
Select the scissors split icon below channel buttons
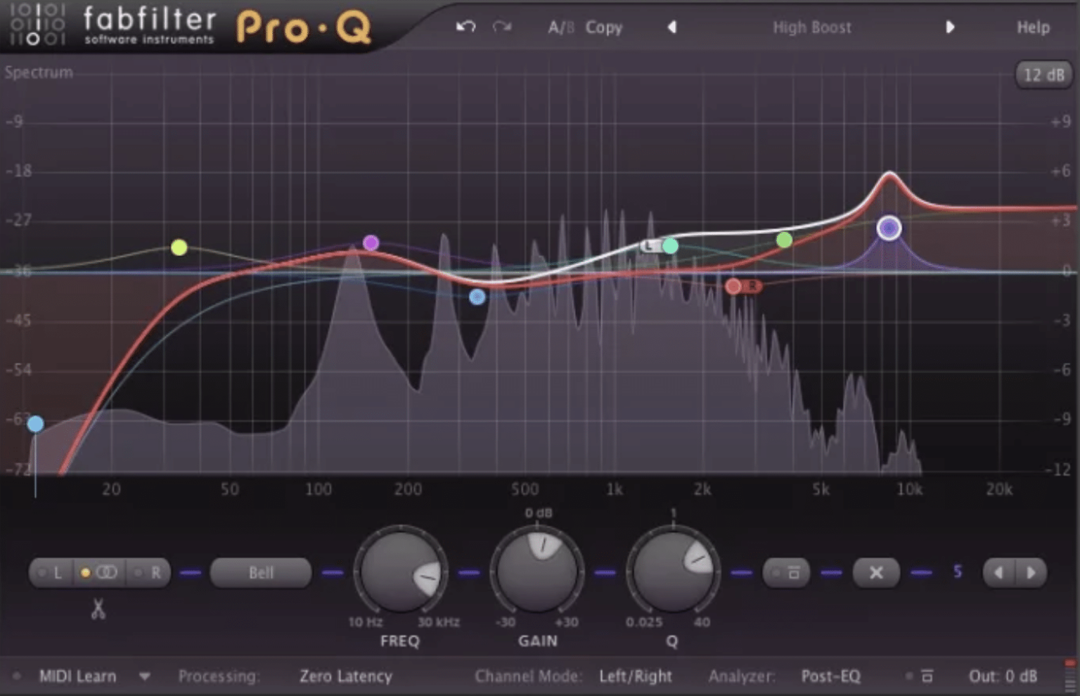tap(97, 610)
